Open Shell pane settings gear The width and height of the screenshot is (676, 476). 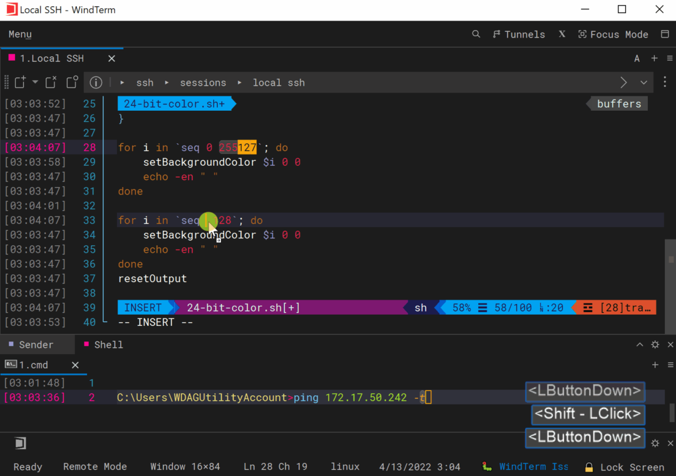(x=655, y=345)
